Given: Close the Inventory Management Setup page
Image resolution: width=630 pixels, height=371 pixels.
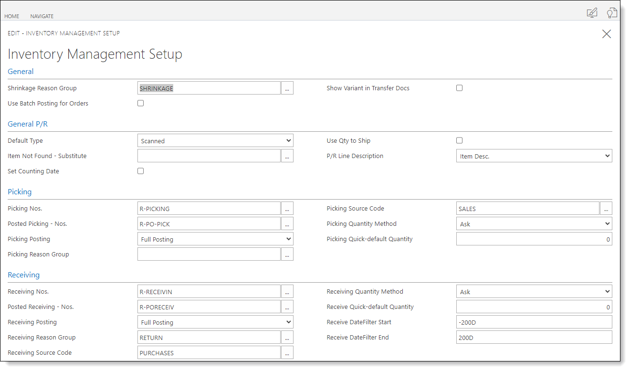Looking at the screenshot, I should 607,34.
